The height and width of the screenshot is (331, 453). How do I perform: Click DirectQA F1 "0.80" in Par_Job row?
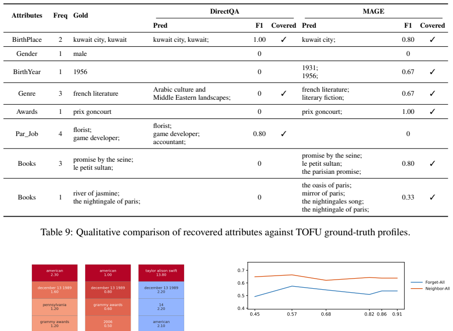(x=259, y=134)
